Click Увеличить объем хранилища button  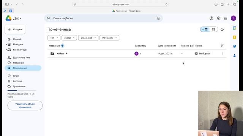coord(25,105)
